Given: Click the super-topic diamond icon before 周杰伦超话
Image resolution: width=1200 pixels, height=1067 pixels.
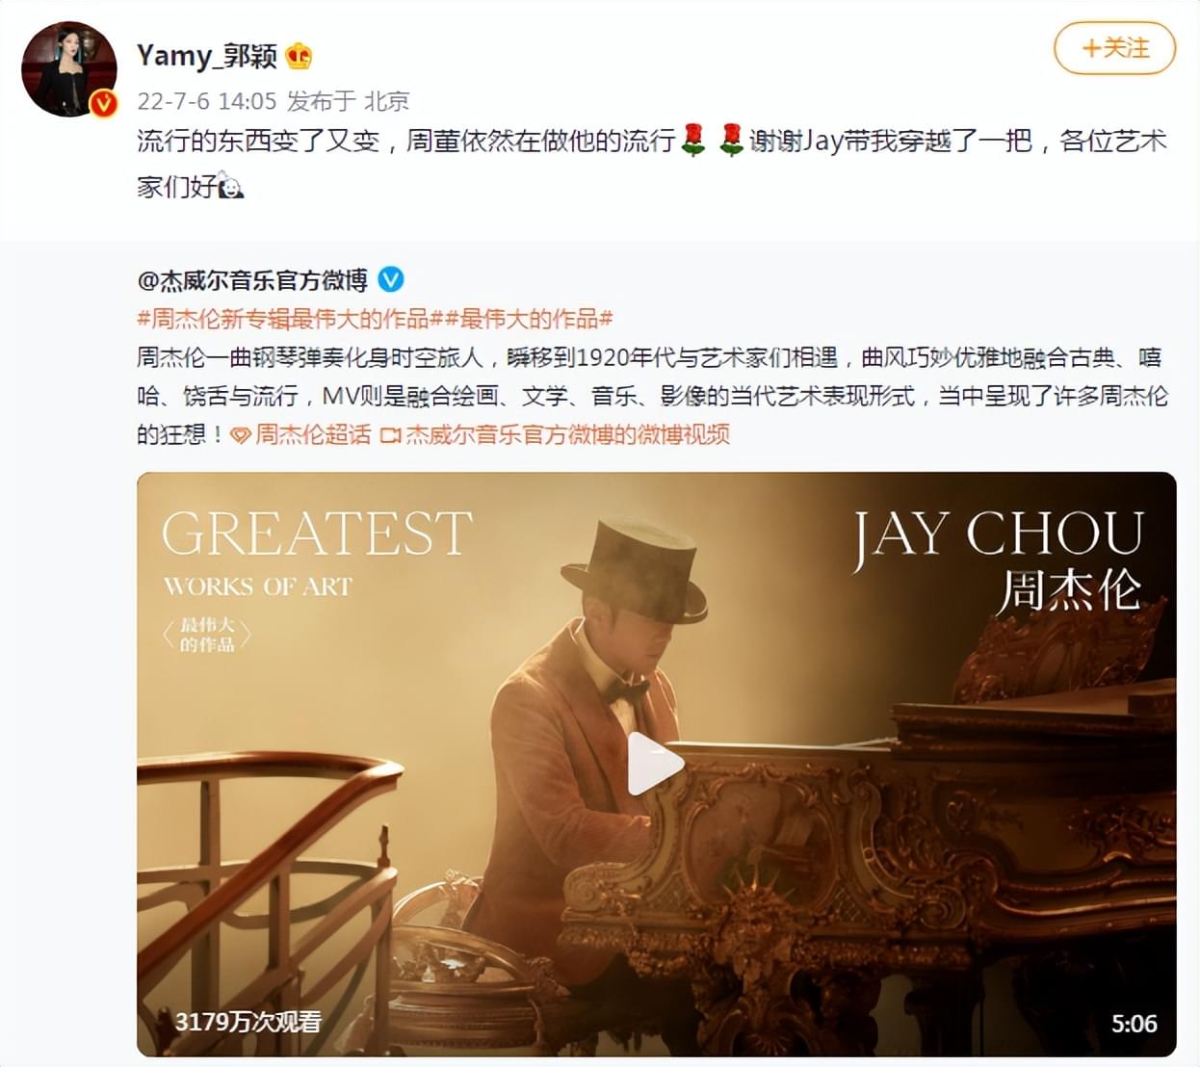Looking at the screenshot, I should (x=241, y=435).
